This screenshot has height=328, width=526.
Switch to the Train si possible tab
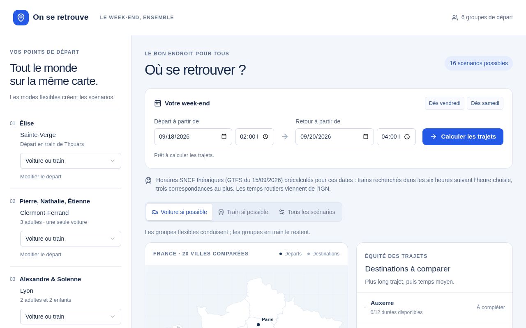click(243, 212)
